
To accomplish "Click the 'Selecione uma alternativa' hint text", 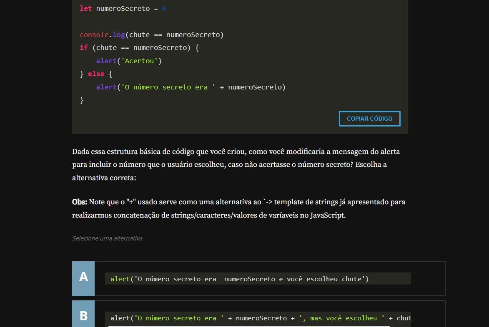I will pyautogui.click(x=107, y=238).
